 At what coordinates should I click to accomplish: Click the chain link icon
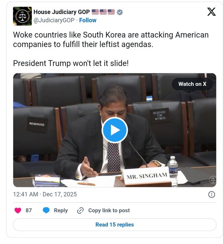81,211
